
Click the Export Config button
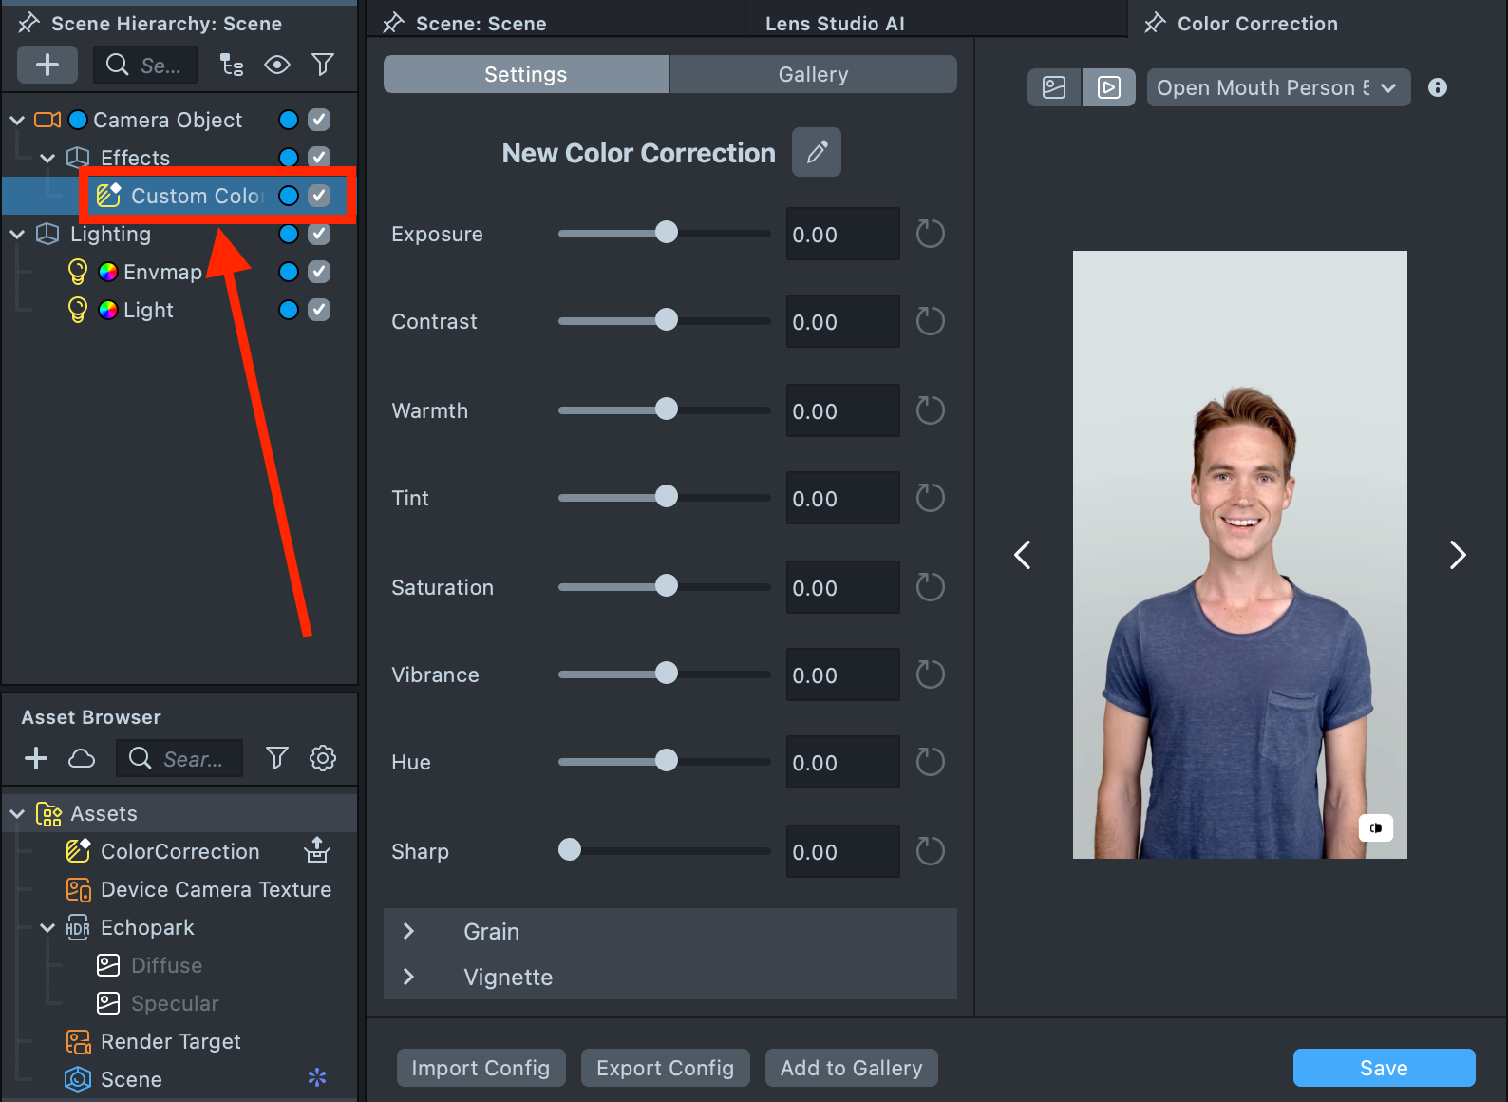(x=665, y=1068)
